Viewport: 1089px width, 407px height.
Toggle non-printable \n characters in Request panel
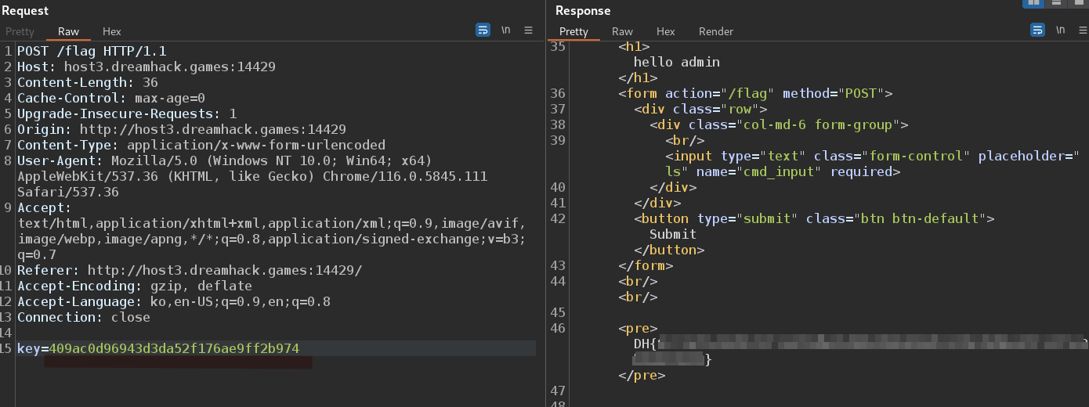pos(506,30)
